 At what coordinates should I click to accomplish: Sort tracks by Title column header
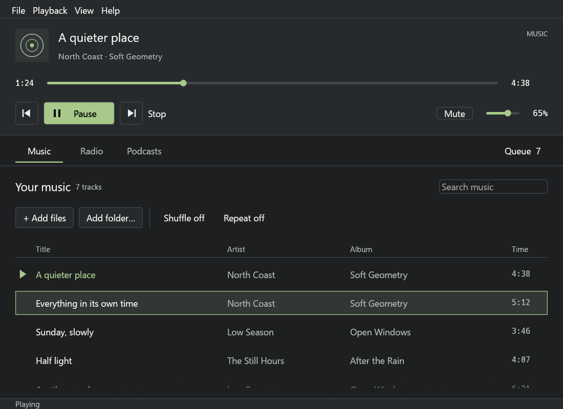(42, 249)
